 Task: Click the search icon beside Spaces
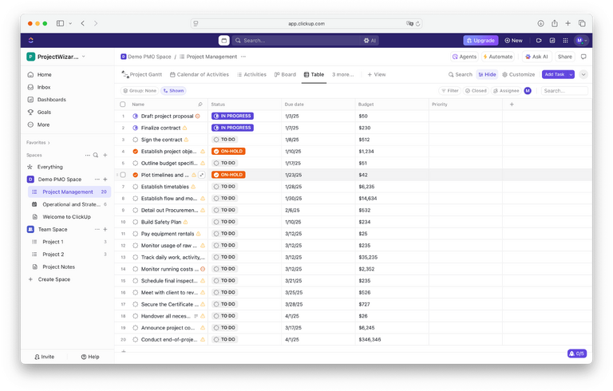95,155
